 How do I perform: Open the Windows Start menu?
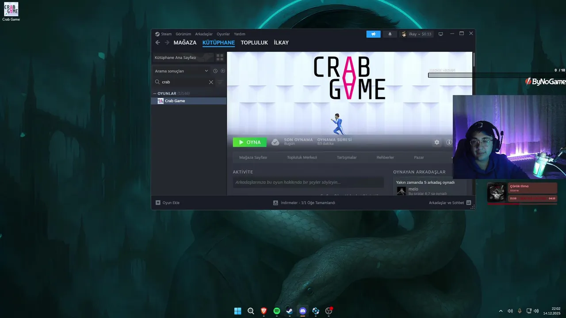click(x=237, y=311)
